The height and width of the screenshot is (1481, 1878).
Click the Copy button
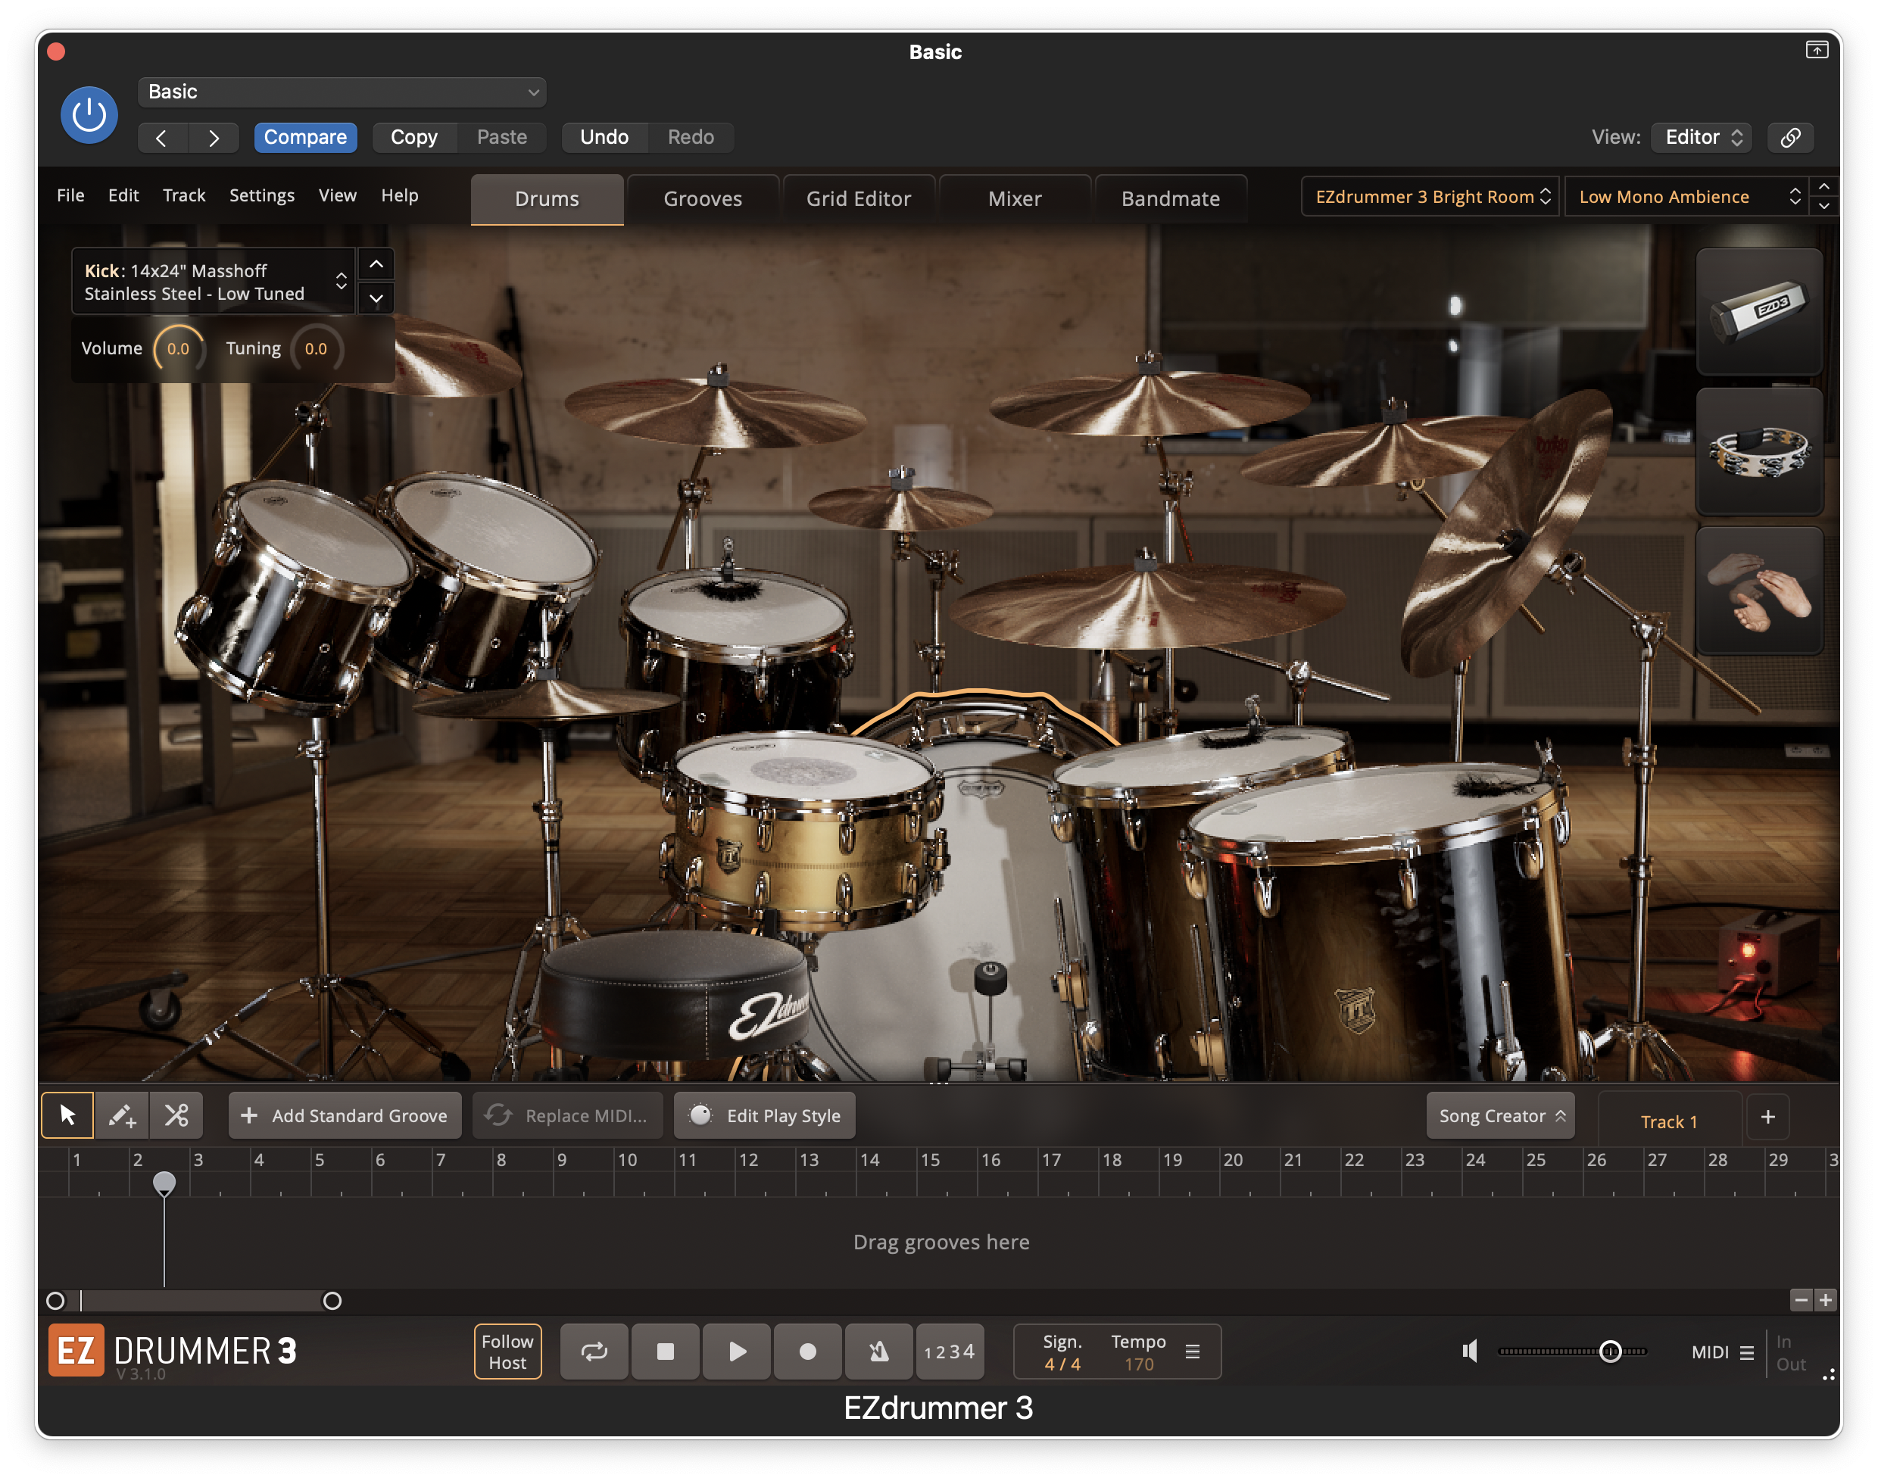(x=414, y=137)
